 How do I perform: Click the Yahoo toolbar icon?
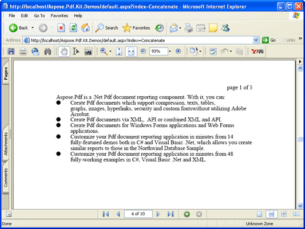pyautogui.click(x=257, y=52)
